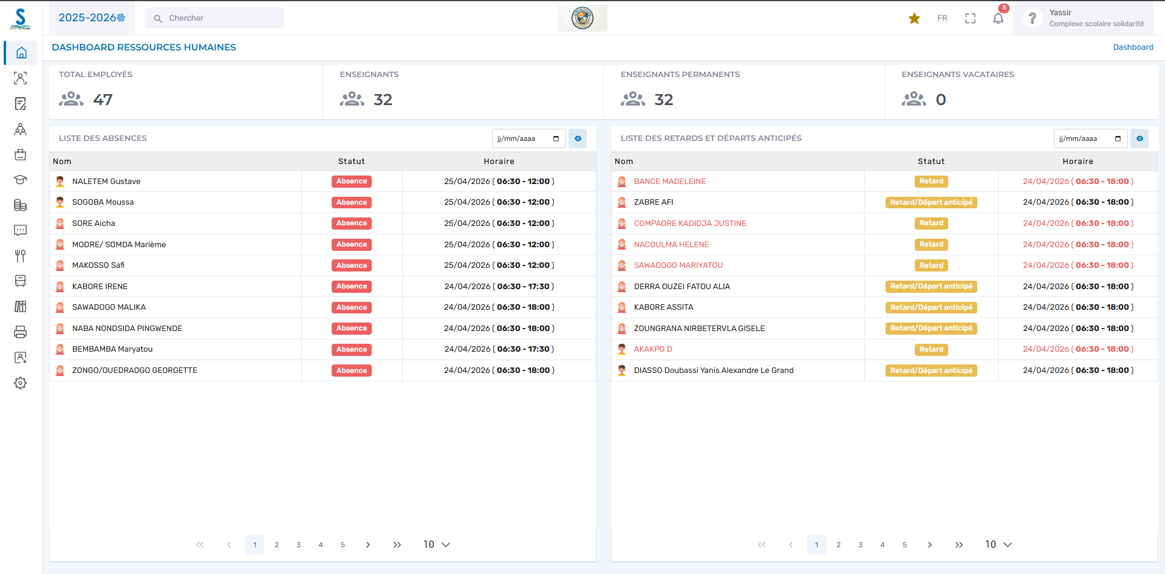Click the eye toggle beside the retards date filter
Screen dimensions: 1165x574
1139,138
